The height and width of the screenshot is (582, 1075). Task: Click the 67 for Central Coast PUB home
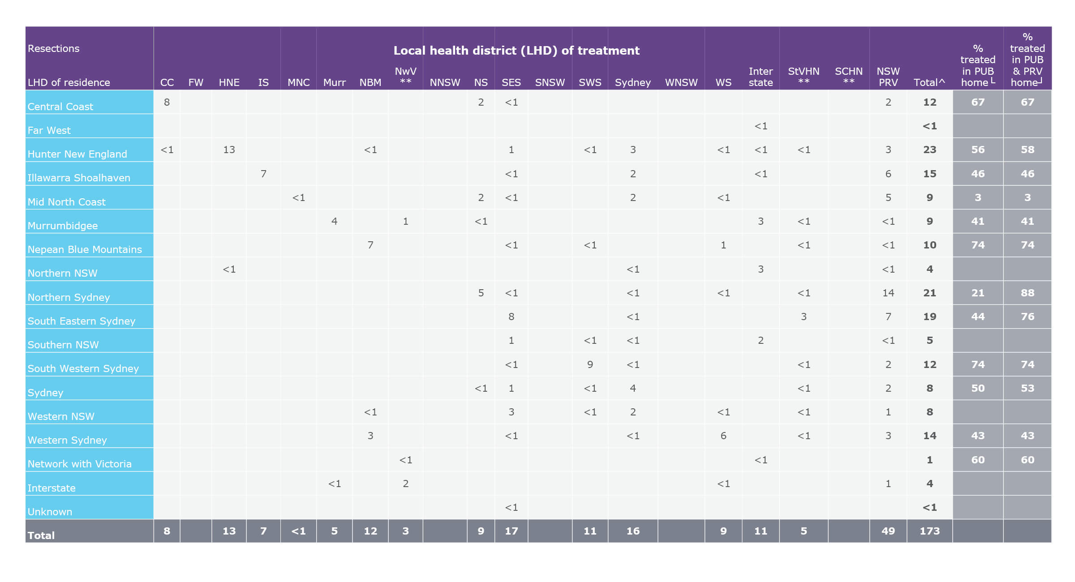(978, 102)
